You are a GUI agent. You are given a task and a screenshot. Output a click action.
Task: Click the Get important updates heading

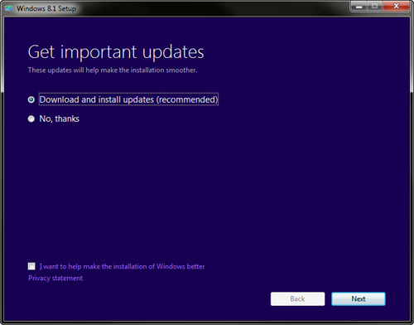pos(116,52)
